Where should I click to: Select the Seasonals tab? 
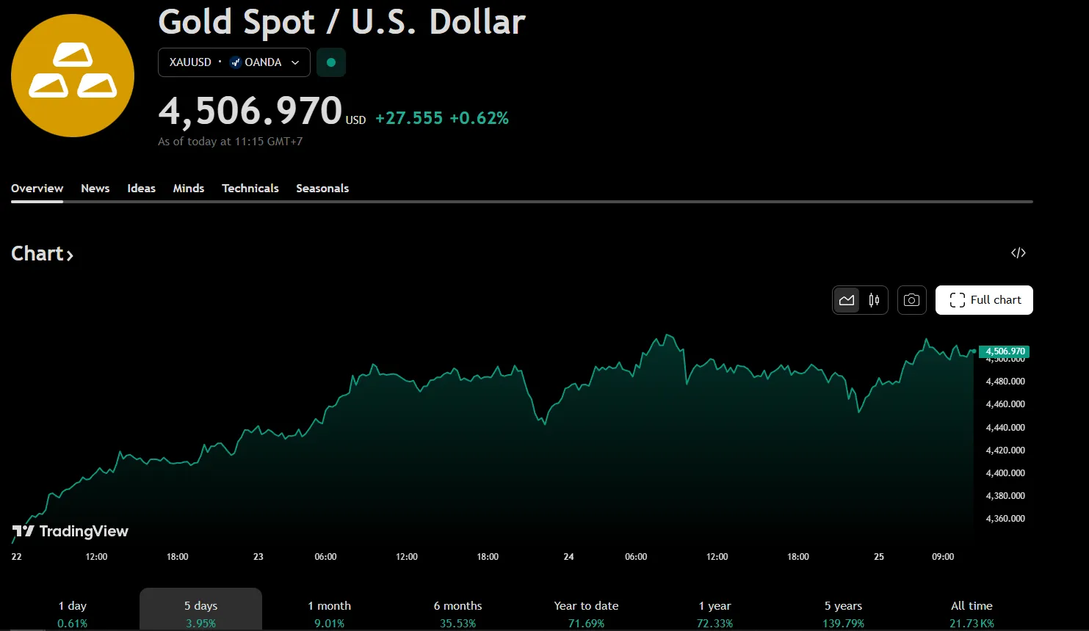click(x=322, y=189)
